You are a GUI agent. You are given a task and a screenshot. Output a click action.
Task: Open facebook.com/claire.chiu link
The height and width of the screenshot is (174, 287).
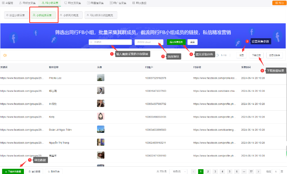(215, 91)
